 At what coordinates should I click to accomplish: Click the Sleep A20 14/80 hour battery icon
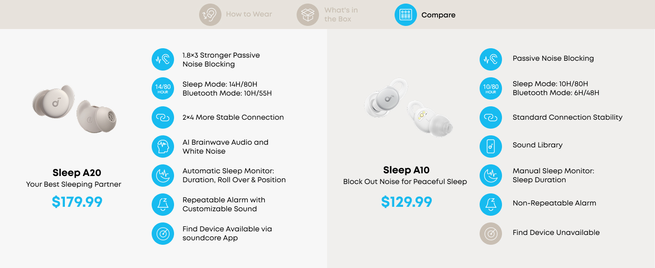163,88
